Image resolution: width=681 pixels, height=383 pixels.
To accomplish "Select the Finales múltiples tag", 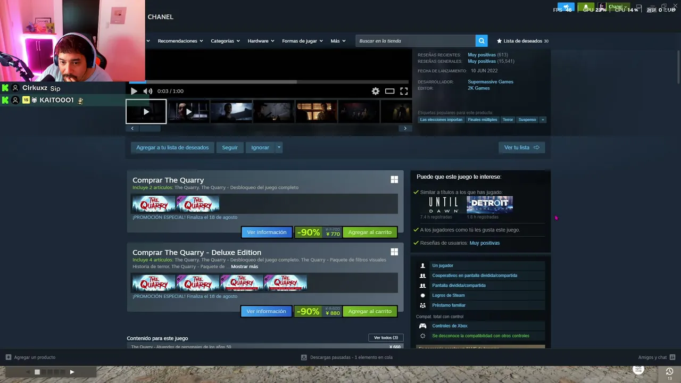I will click(x=483, y=120).
